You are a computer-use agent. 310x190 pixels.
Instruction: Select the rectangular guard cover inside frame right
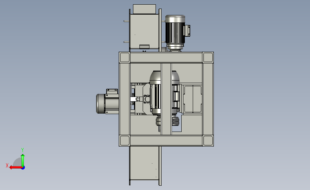pos(193,99)
